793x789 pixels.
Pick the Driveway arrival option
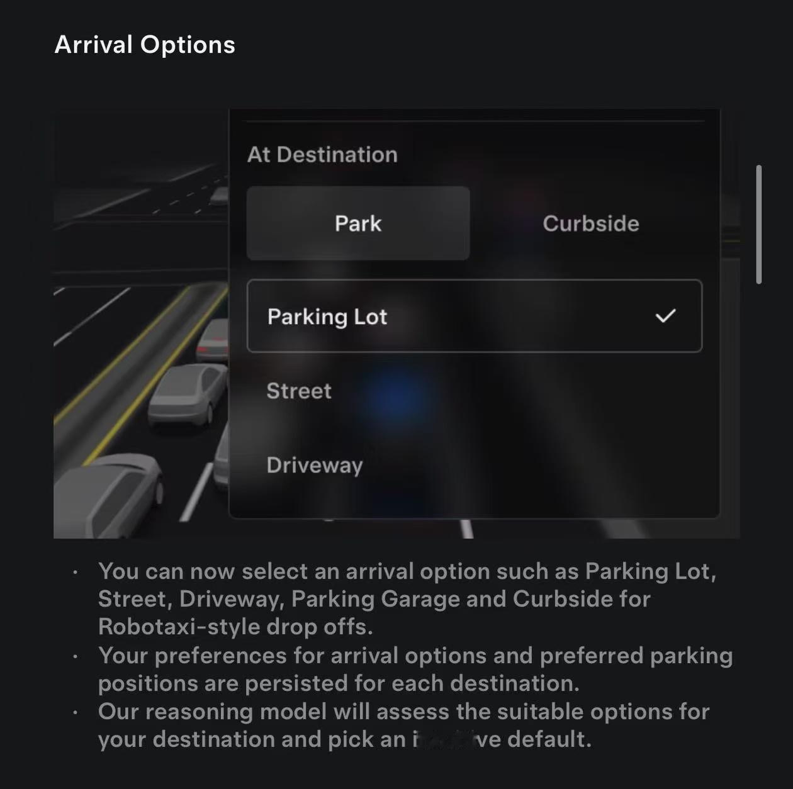pos(315,465)
